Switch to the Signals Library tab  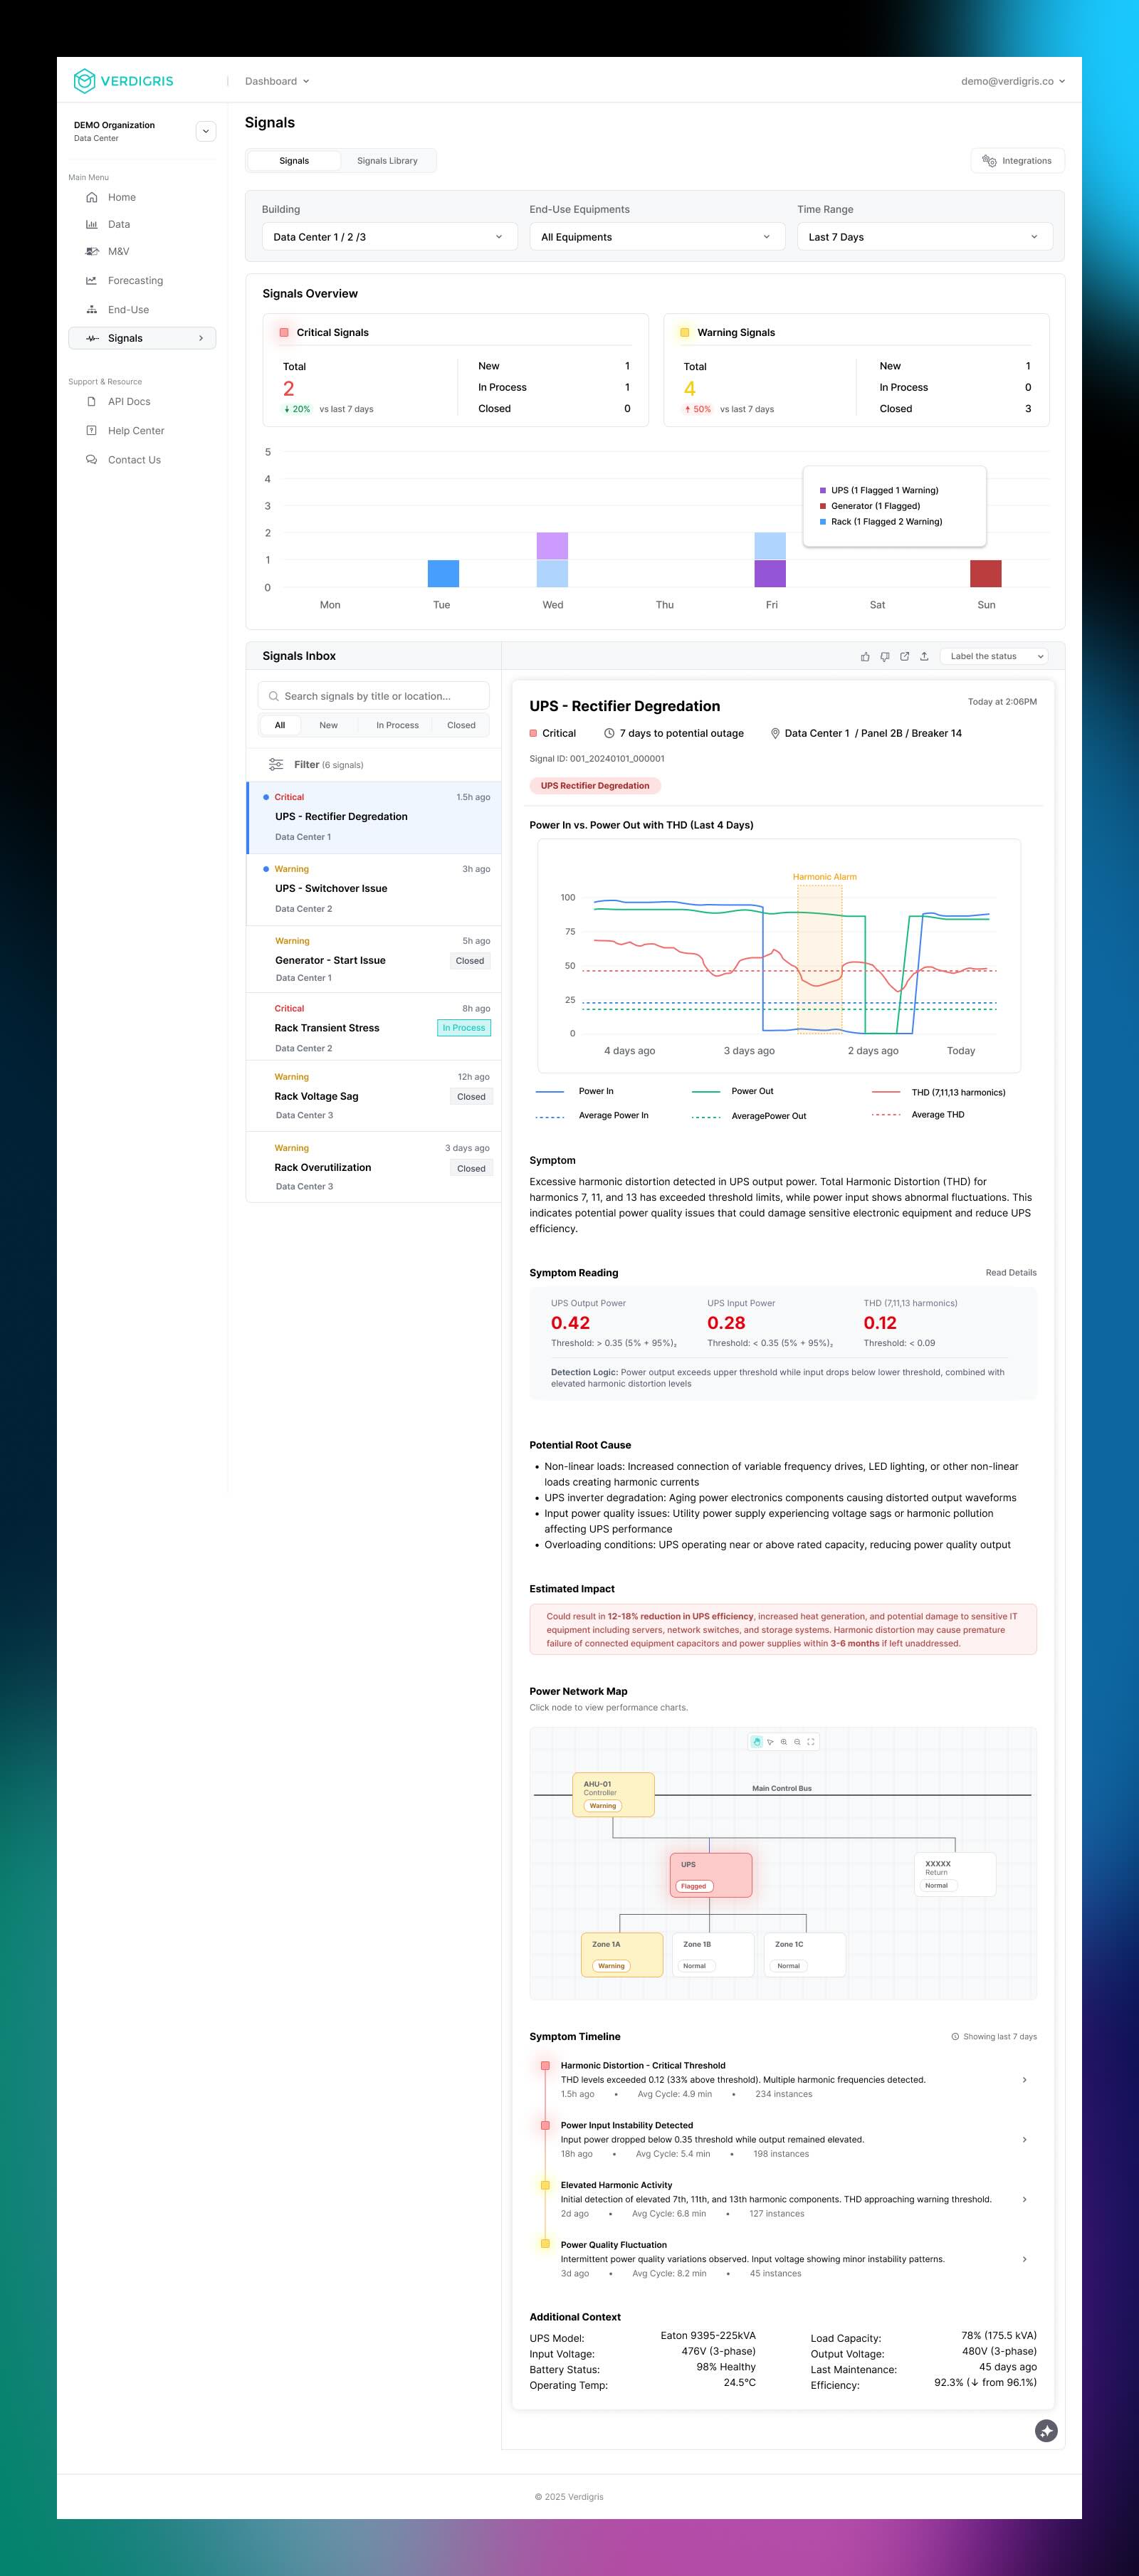(387, 161)
